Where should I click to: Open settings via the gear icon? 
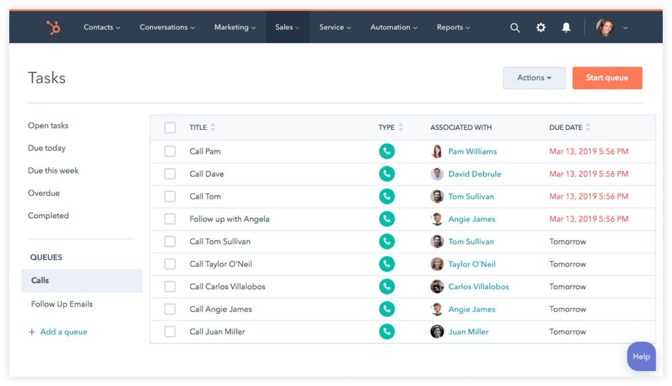pos(541,27)
